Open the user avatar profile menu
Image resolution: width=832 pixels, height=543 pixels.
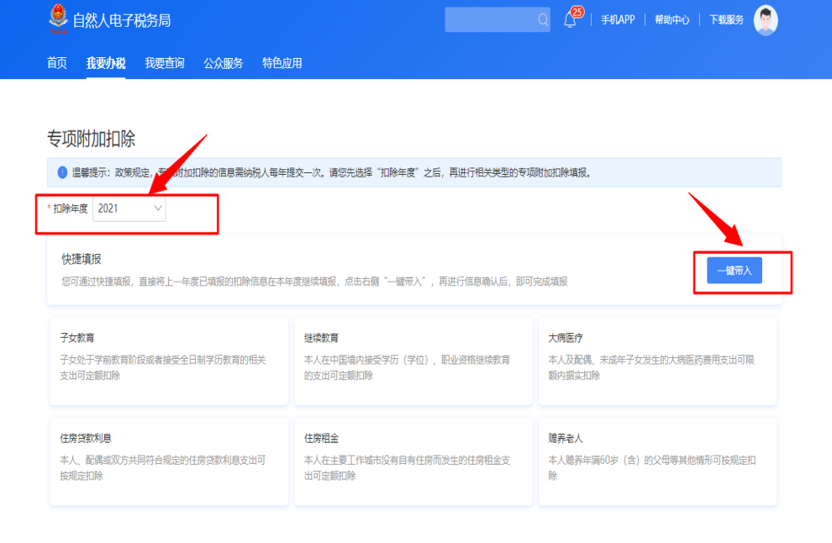point(765,20)
